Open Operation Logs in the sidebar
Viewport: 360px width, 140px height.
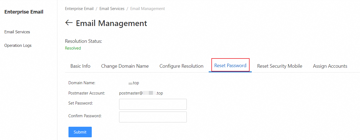pos(18,45)
